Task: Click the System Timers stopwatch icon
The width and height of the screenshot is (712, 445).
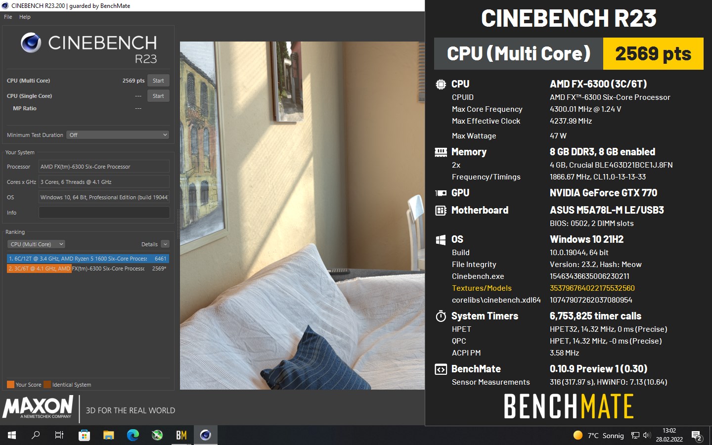Action: point(441,316)
